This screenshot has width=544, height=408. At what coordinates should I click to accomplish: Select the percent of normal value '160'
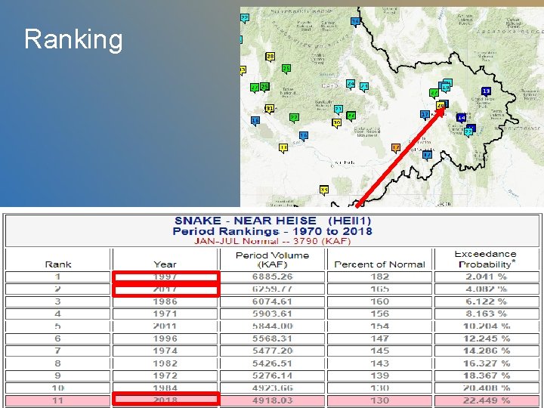click(x=379, y=301)
